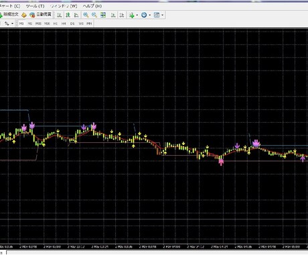Open the arrows tool dropdown arrow
Viewport: 308px width, 255px height.
12,23
